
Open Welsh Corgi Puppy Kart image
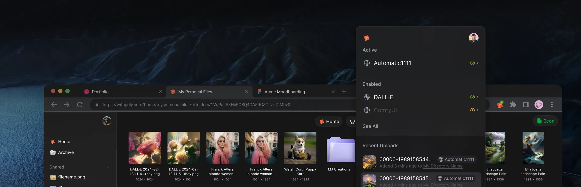[x=300, y=148]
